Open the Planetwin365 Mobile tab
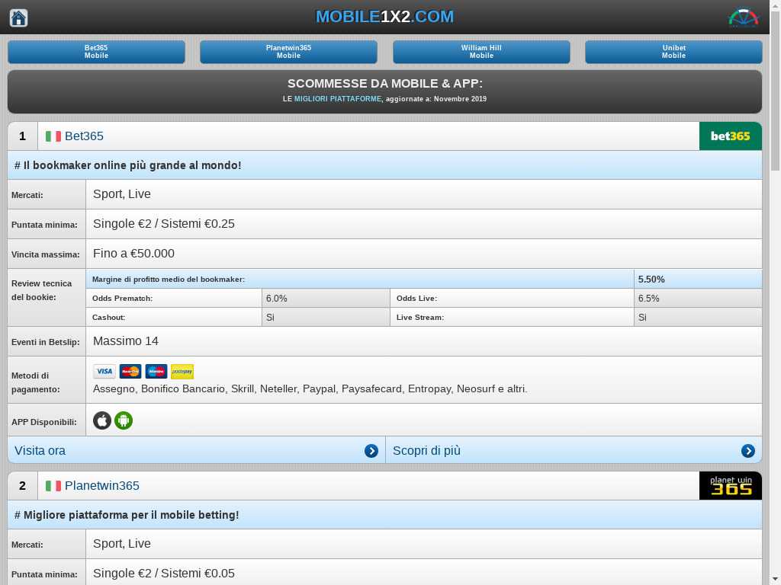 (288, 52)
